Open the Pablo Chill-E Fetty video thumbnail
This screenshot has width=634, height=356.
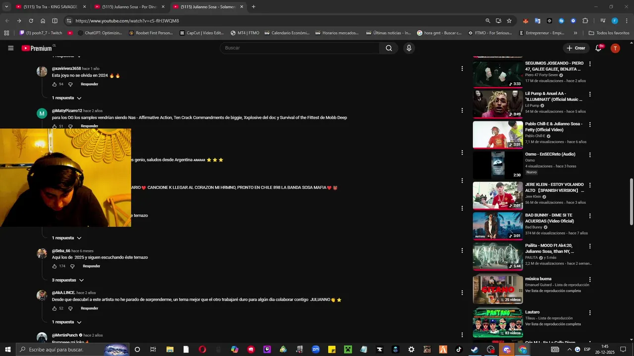pyautogui.click(x=498, y=134)
